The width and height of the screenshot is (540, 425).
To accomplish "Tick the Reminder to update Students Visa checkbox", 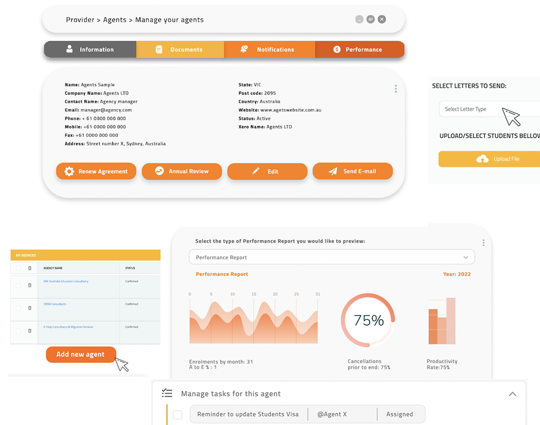I will tap(178, 414).
